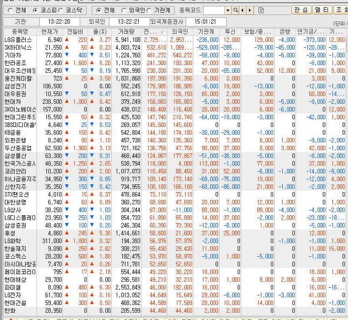The height and width of the screenshot is (320, 348).
Task: Sort by the 은행 column header
Action: [285, 31]
